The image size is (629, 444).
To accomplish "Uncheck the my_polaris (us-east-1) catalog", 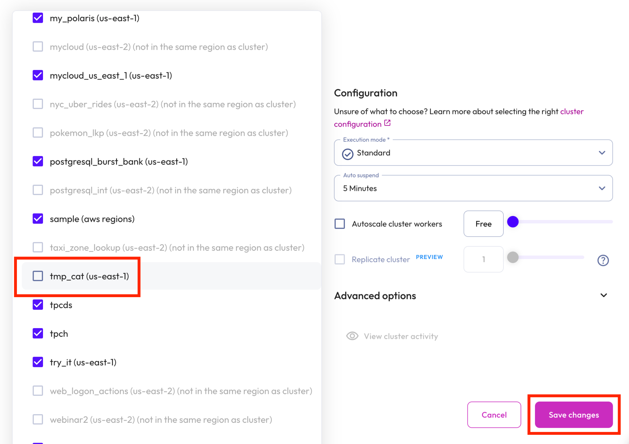I will [38, 18].
